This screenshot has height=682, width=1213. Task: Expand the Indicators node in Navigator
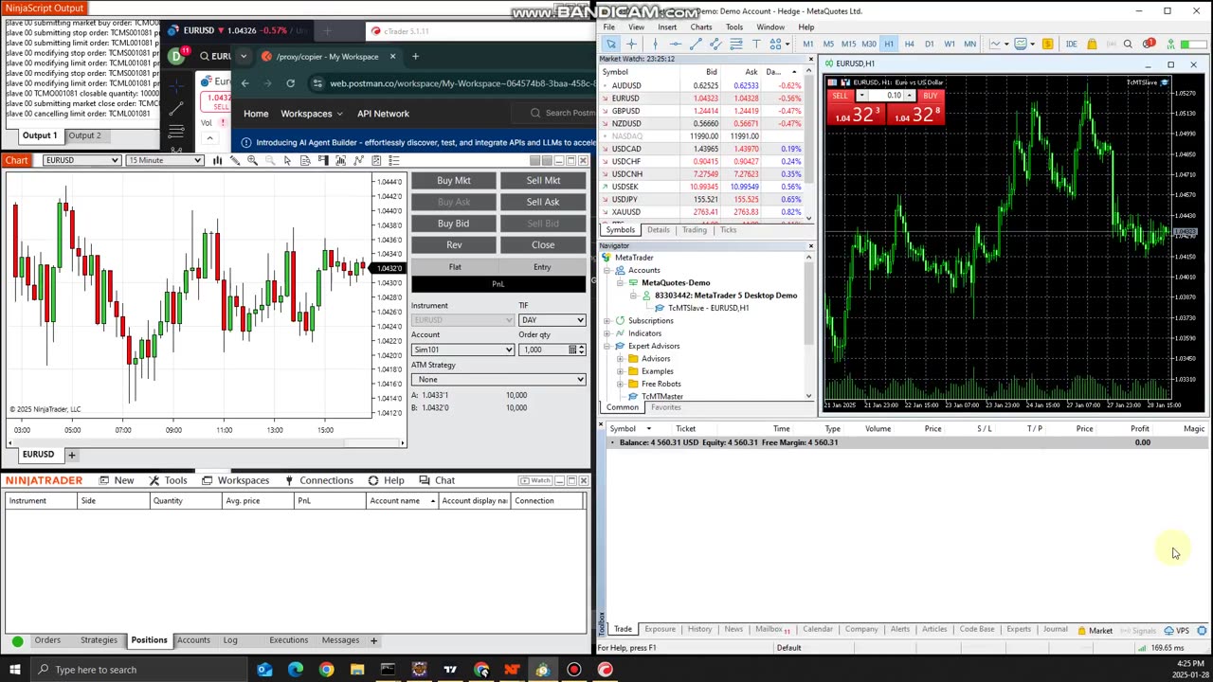click(x=607, y=333)
